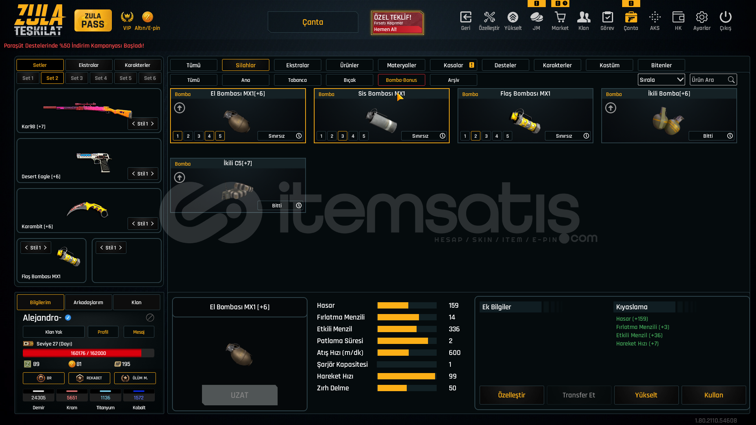Switch to the Kasalar tab
756x425 pixels.
454,65
